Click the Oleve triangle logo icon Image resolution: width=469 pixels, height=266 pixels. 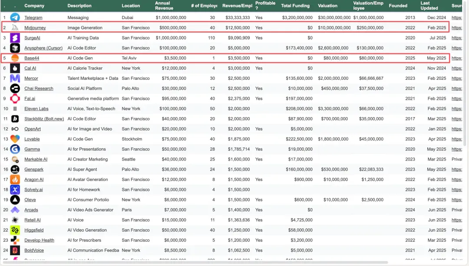click(15, 200)
